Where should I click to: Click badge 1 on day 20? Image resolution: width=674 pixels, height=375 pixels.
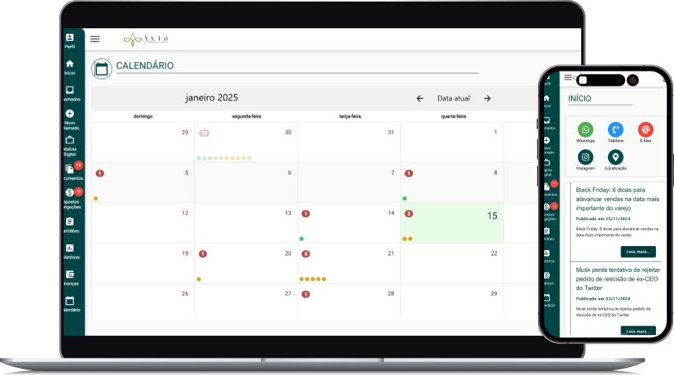(x=203, y=254)
